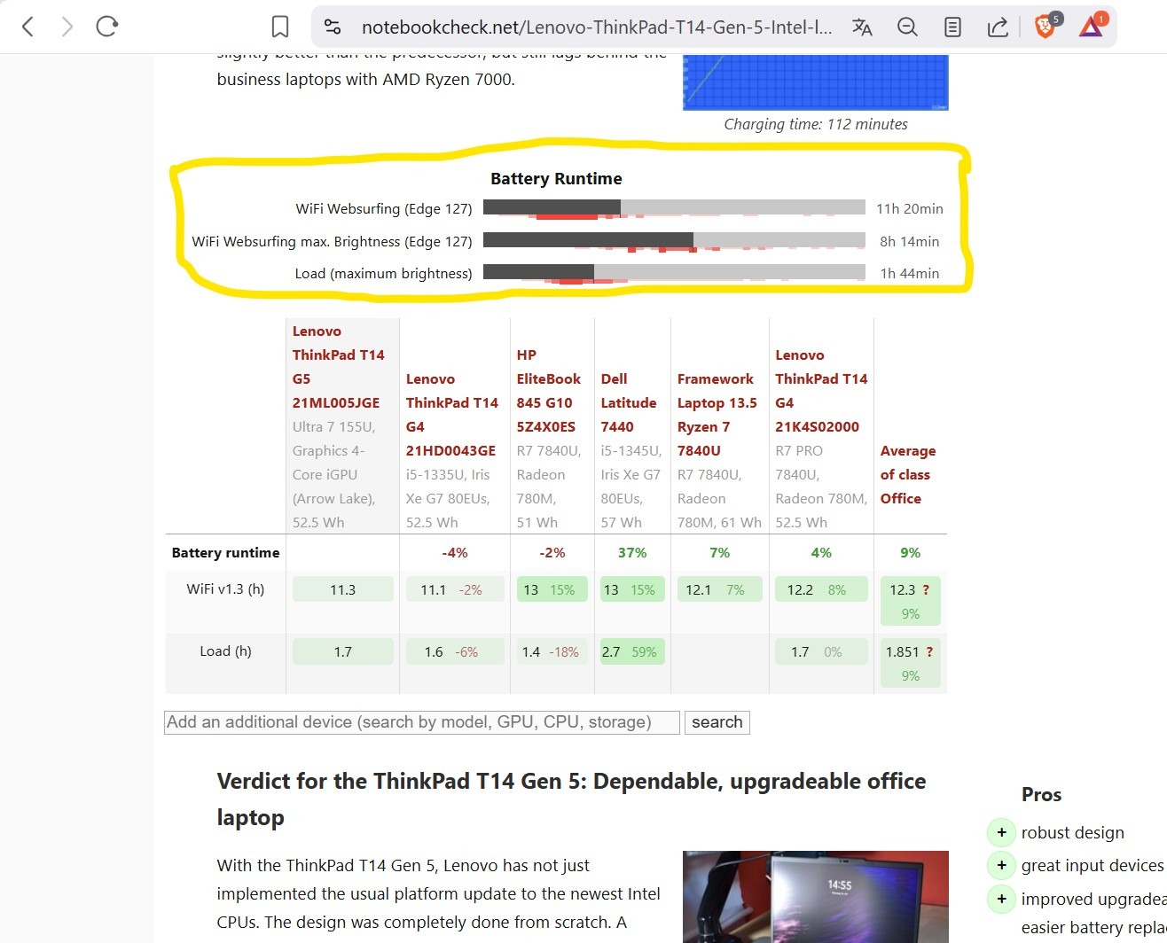Bookmark this page

click(280, 27)
